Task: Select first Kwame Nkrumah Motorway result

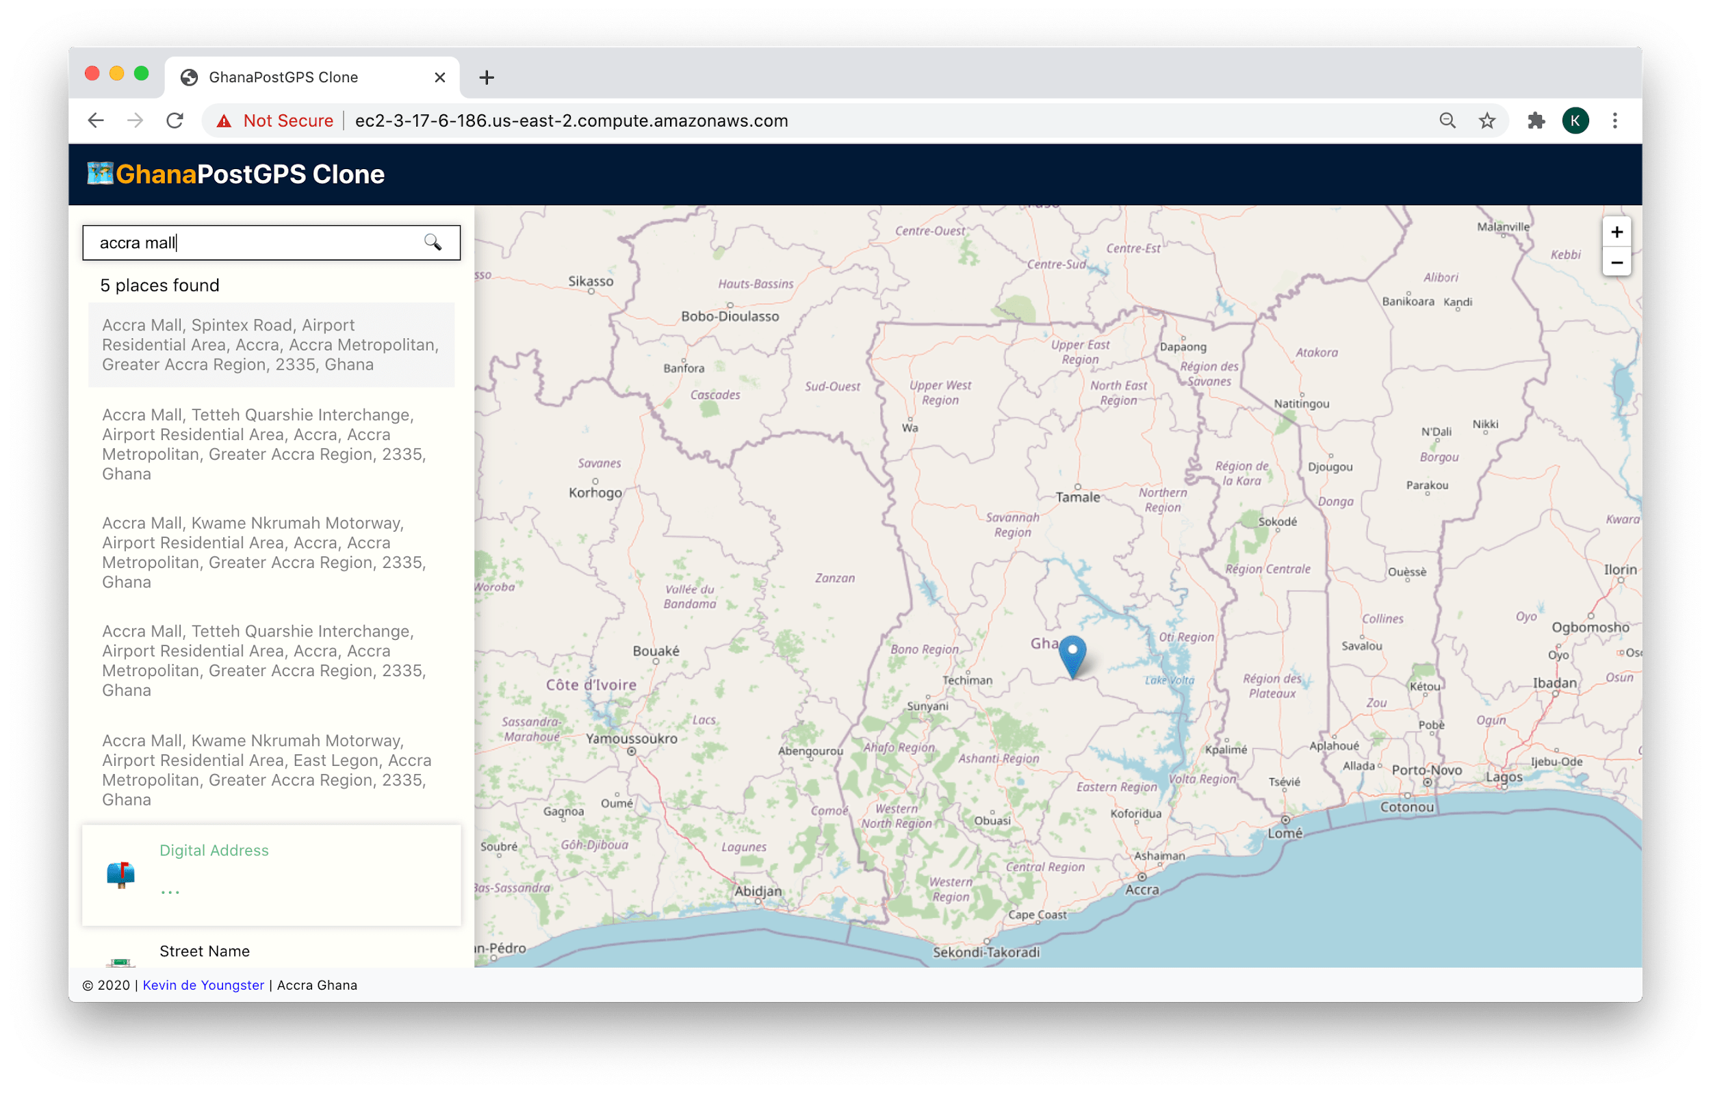Action: (x=271, y=552)
